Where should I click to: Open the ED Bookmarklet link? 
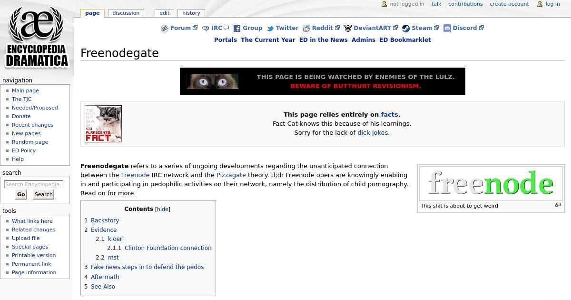(405, 40)
